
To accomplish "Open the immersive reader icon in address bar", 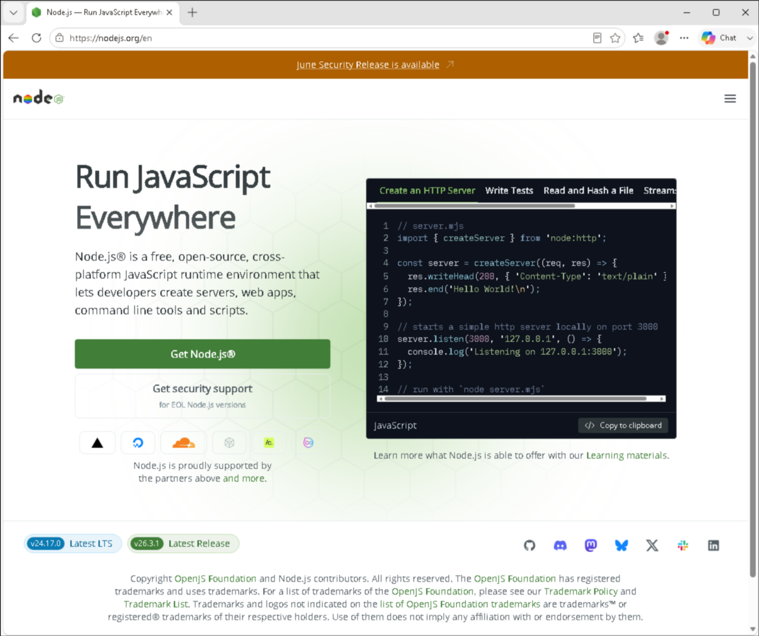I will 597,38.
